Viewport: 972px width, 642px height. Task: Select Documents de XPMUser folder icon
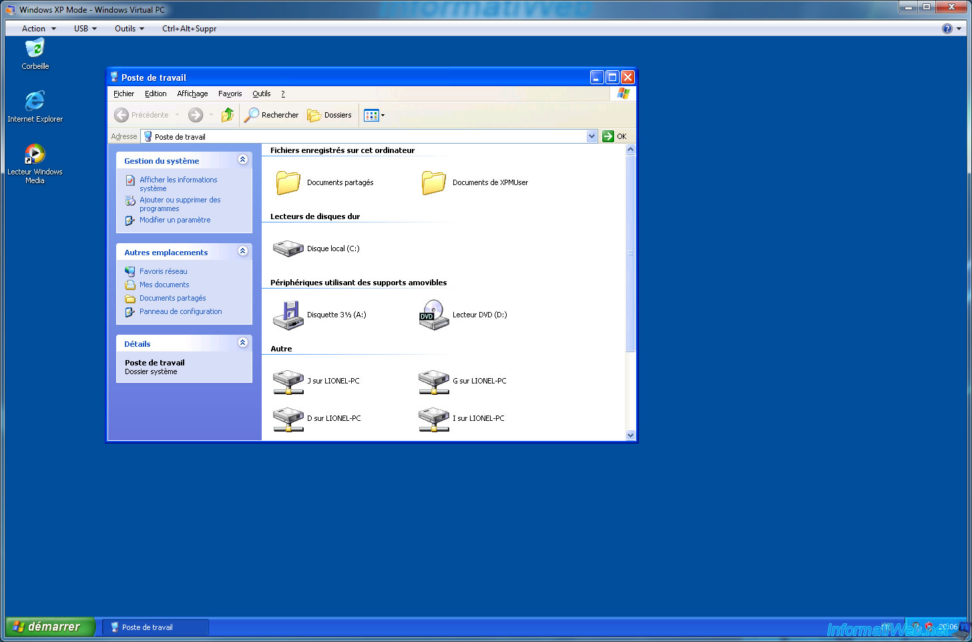(x=434, y=182)
